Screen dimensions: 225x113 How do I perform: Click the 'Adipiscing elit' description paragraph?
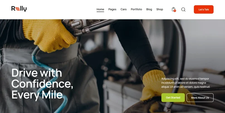(x=186, y=83)
